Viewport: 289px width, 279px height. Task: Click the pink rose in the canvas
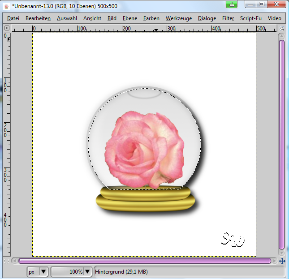point(144,150)
